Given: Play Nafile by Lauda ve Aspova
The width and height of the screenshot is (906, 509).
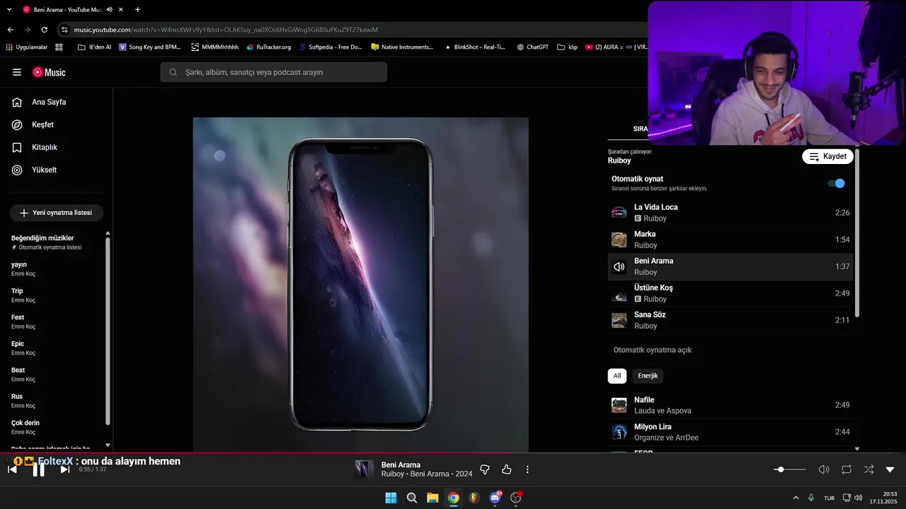Looking at the screenshot, I should (730, 405).
